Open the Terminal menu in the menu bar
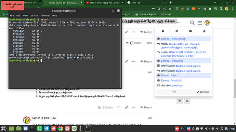 coord(45,16)
